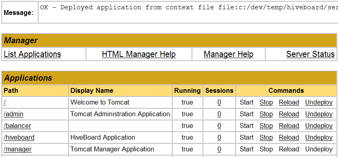Reload the /hiveboard application

pos(289,137)
